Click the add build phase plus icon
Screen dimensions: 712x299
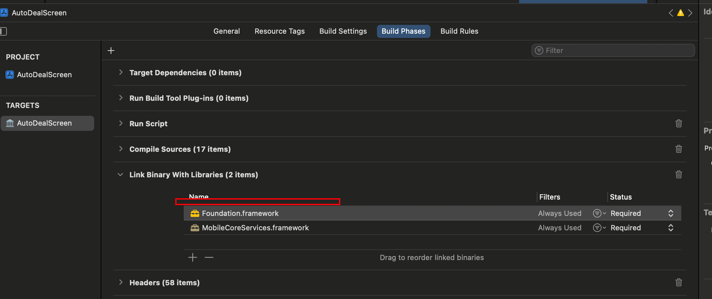pos(111,50)
